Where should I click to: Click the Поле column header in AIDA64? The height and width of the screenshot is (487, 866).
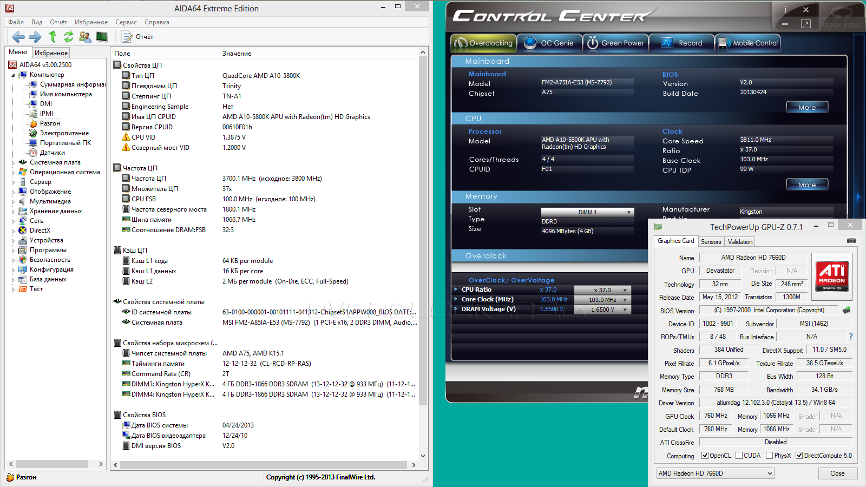click(x=165, y=54)
